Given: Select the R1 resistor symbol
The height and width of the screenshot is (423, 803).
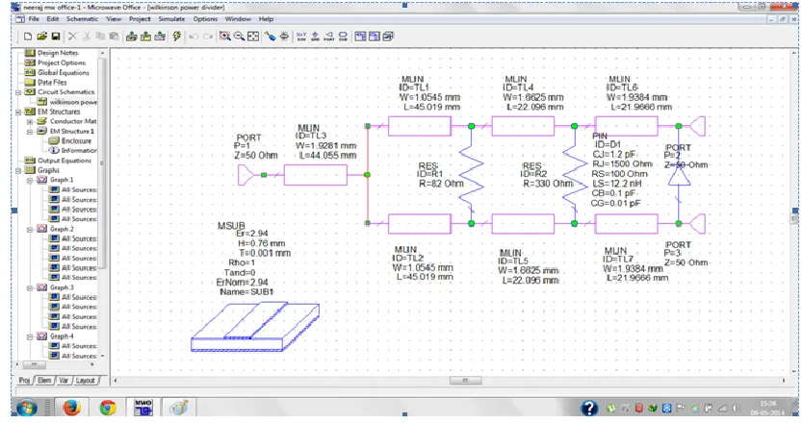Looking at the screenshot, I should [x=471, y=175].
